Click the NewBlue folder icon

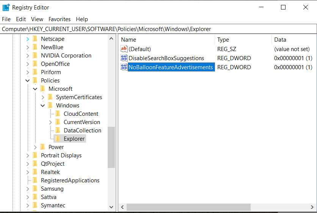coord(35,47)
